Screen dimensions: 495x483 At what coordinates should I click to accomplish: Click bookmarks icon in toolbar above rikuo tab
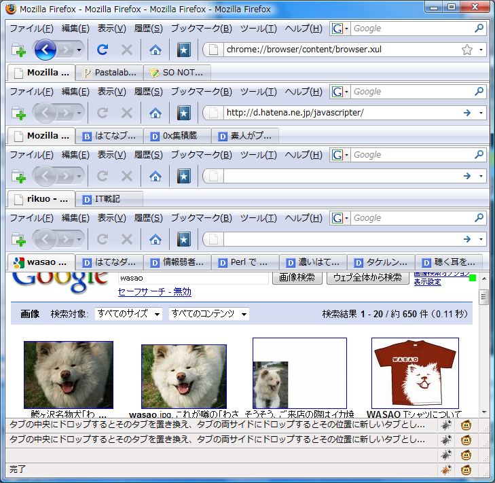point(184,176)
